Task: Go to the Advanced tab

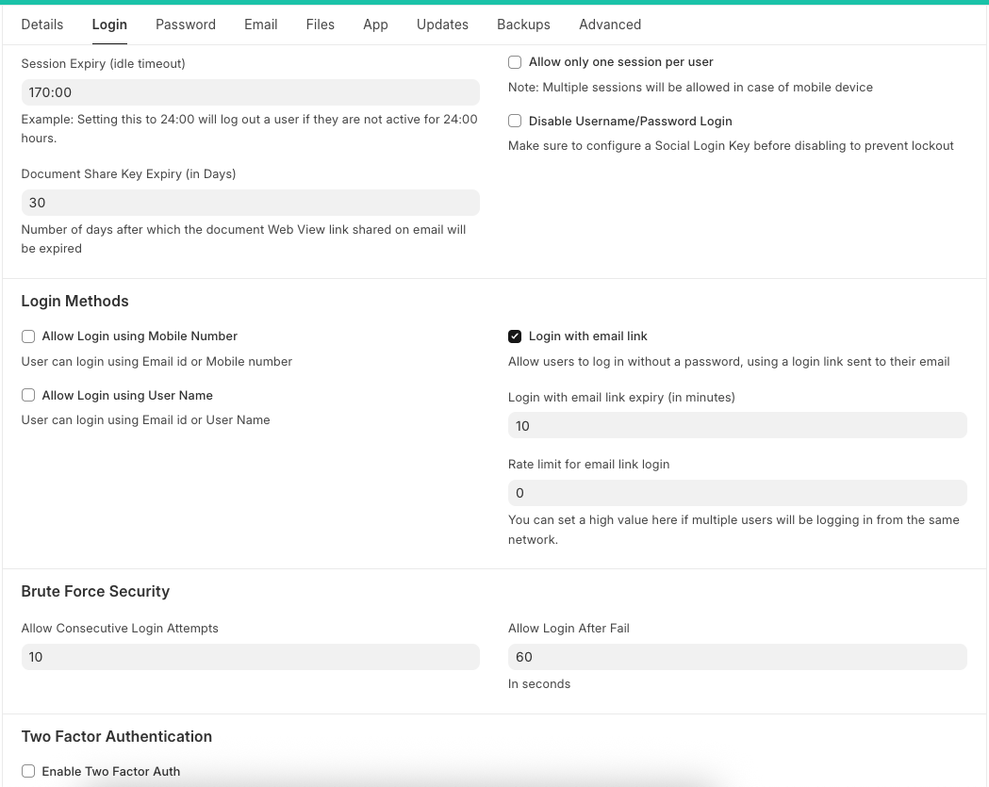Action: click(610, 25)
